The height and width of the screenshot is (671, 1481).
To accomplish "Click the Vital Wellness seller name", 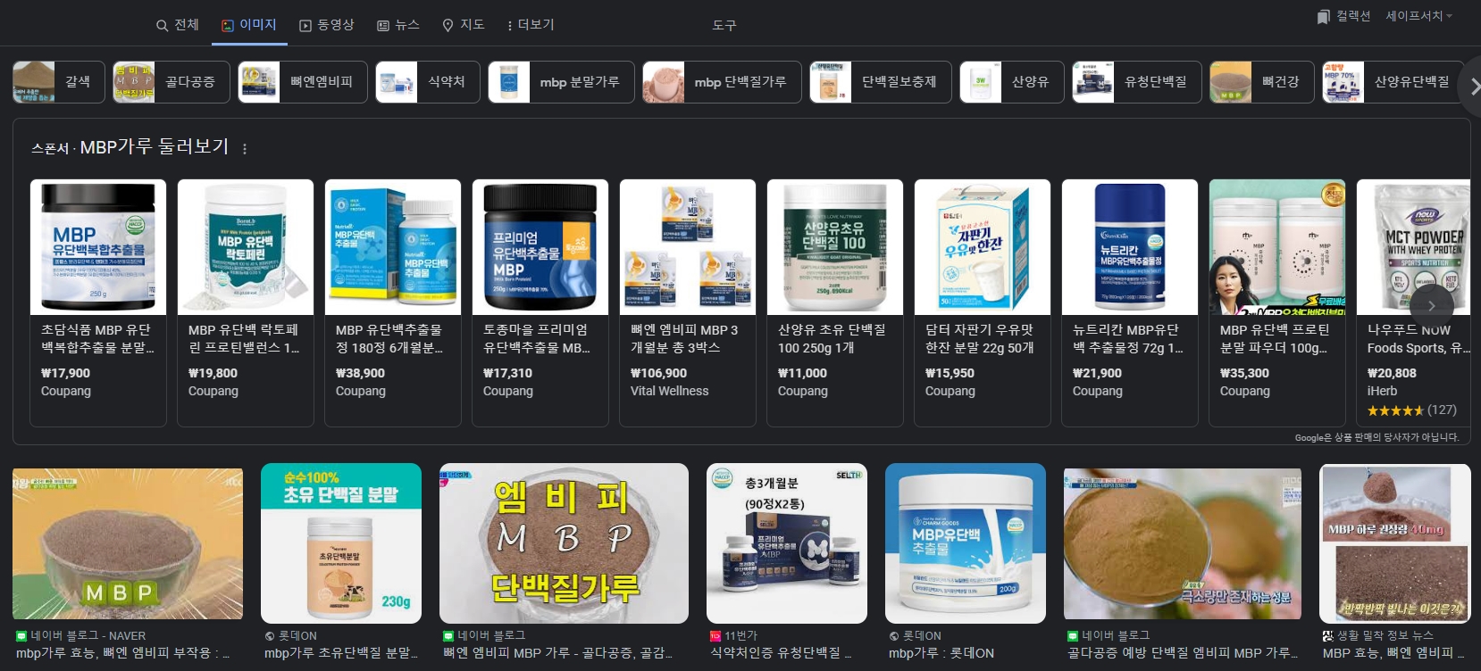I will [x=669, y=391].
